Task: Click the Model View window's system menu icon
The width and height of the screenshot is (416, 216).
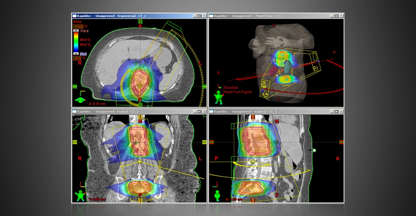Action: pos(211,16)
